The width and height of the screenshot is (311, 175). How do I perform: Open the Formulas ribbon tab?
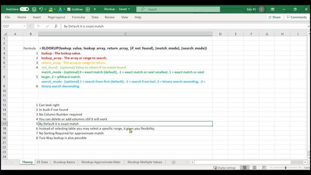[x=79, y=17]
